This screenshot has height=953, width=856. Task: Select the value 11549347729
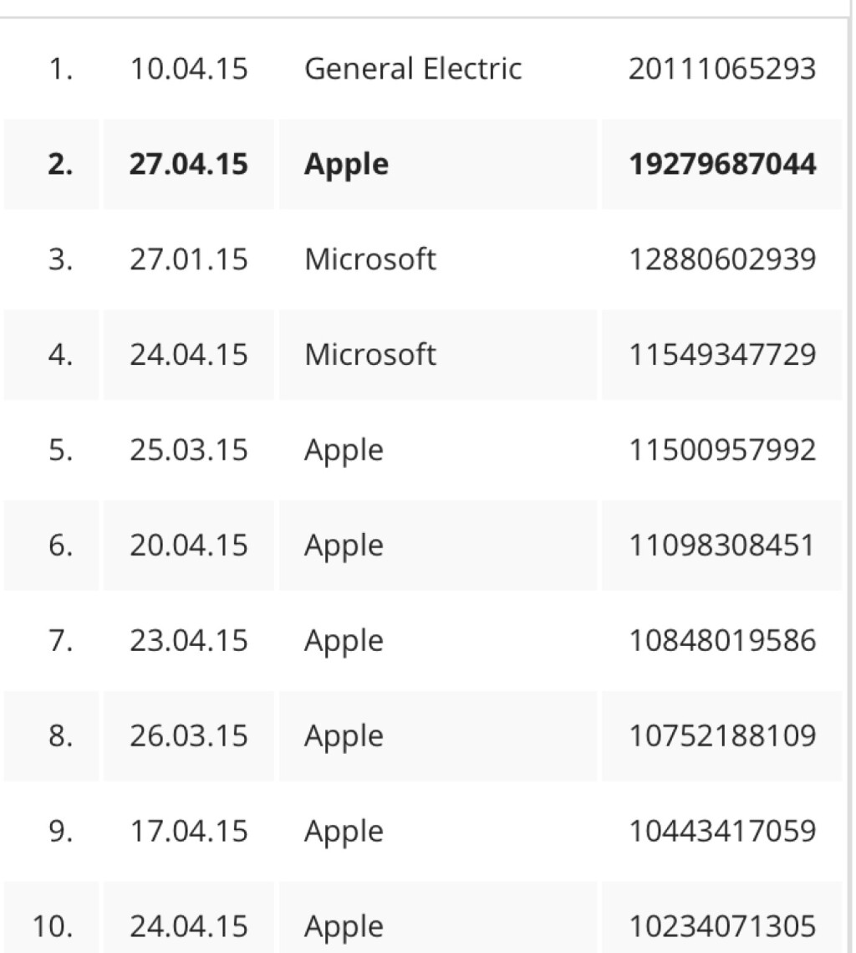pyautogui.click(x=721, y=355)
